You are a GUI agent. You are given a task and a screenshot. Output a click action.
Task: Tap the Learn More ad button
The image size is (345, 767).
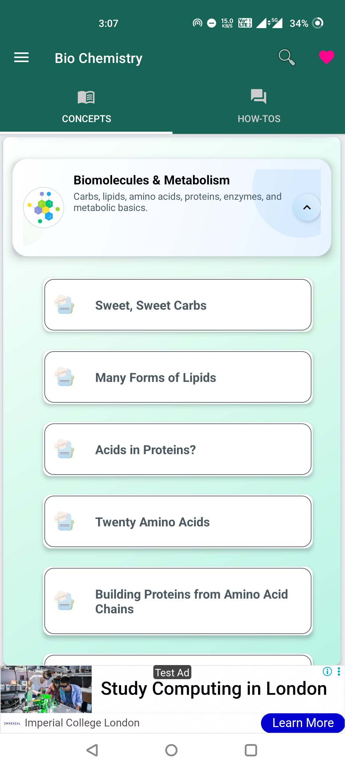[x=303, y=723]
